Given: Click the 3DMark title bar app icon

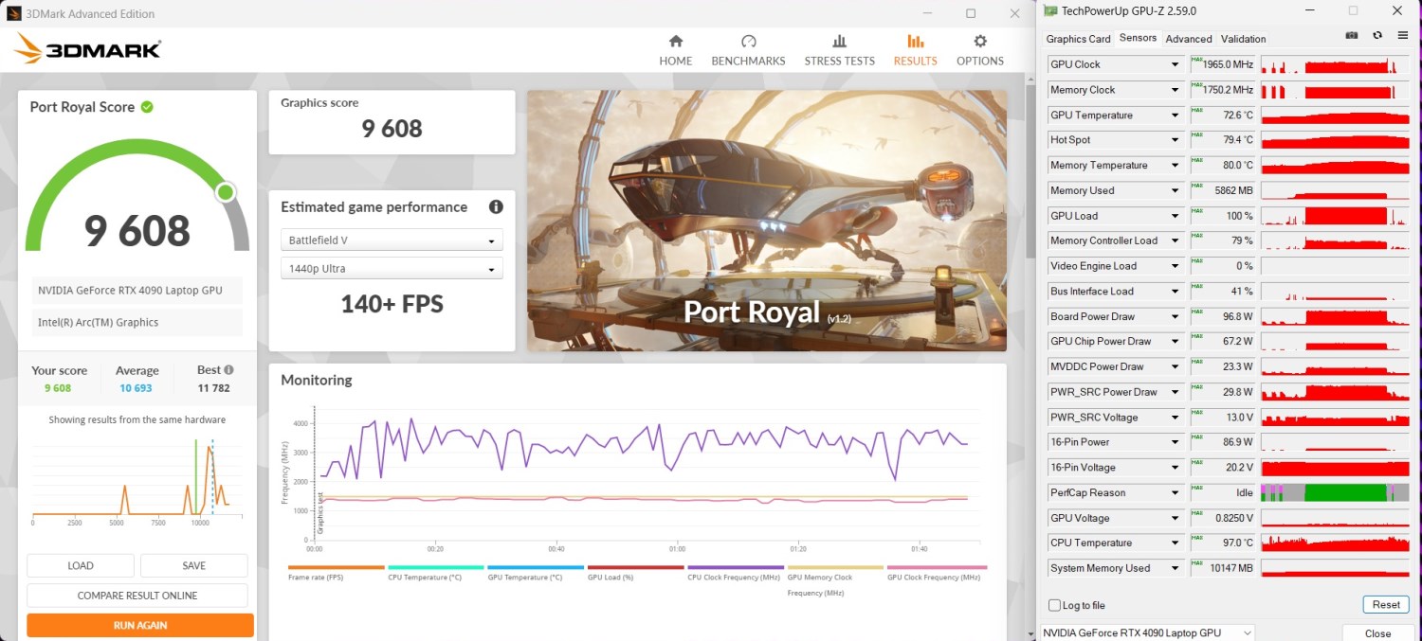Looking at the screenshot, I should (x=14, y=13).
